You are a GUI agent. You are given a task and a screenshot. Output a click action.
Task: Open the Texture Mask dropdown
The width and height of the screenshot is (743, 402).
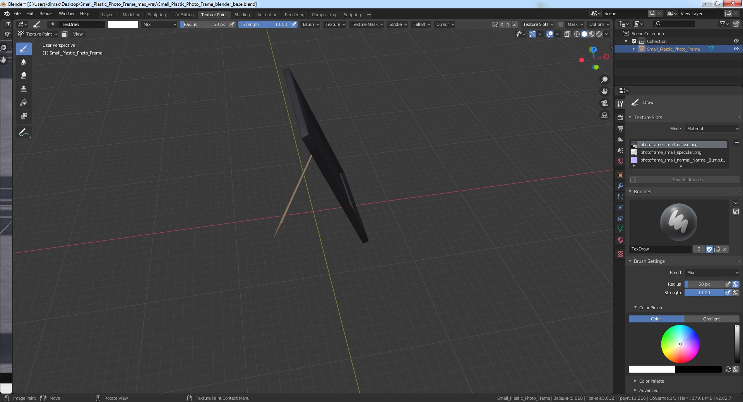pos(367,24)
